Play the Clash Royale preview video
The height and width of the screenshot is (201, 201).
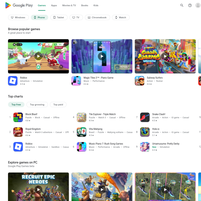pyautogui.click(x=102, y=190)
